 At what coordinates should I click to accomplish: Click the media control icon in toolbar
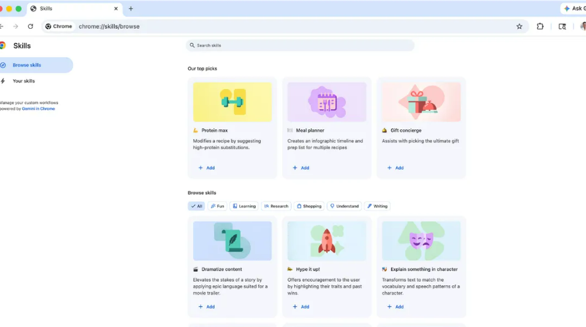point(562,26)
